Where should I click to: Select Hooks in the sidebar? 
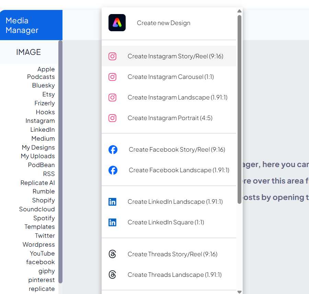45,112
